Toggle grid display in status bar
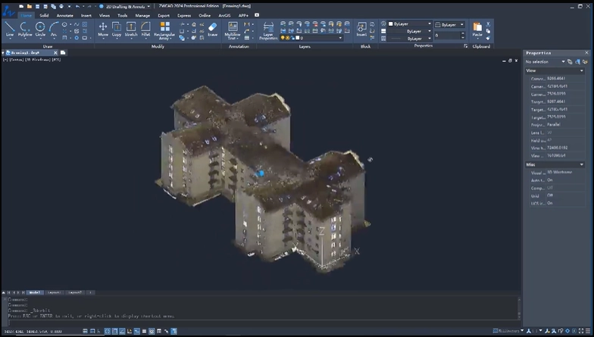Image resolution: width=594 pixels, height=337 pixels. pyautogui.click(x=85, y=332)
